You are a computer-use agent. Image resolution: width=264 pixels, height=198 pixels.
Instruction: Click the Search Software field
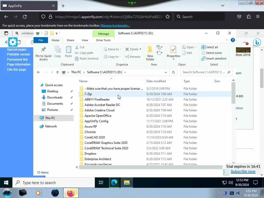(206, 72)
